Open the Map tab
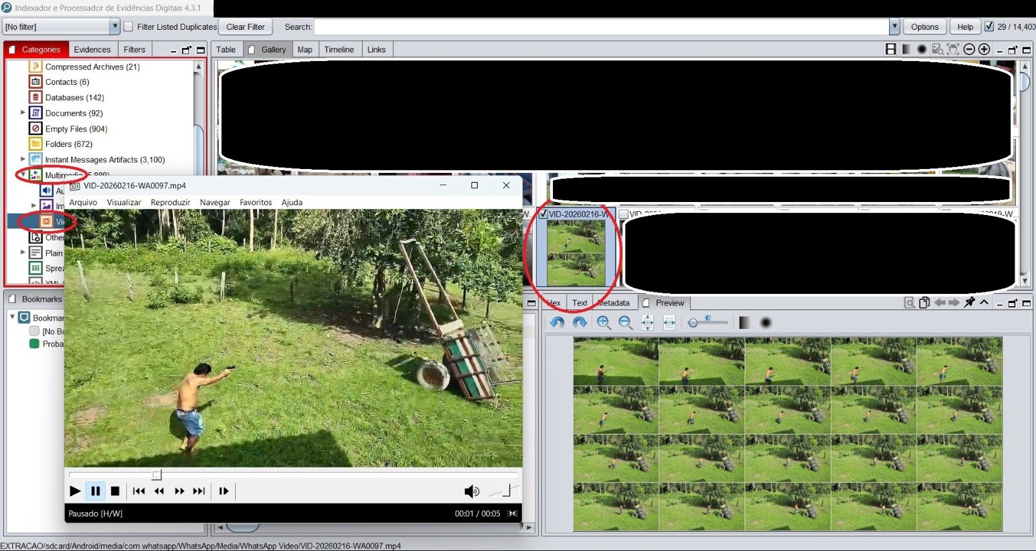The height and width of the screenshot is (551, 1036). (304, 49)
